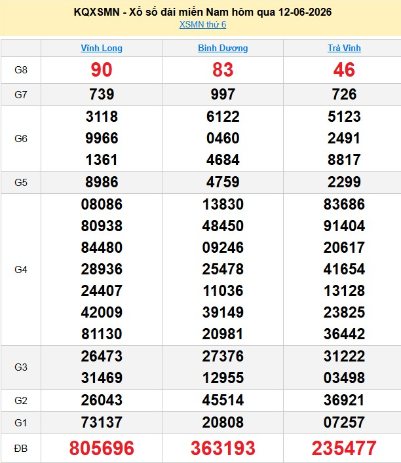This screenshot has height=463, width=401.
Task: Click G4 number 41654
Action: click(x=344, y=269)
